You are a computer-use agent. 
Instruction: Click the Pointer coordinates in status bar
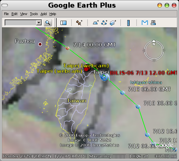pyautogui.click(x=45, y=156)
